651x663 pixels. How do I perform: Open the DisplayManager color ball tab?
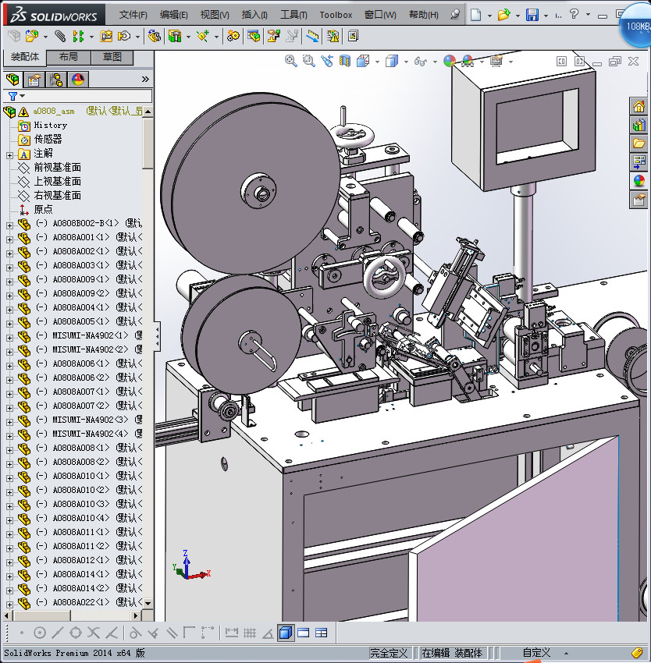click(x=78, y=80)
